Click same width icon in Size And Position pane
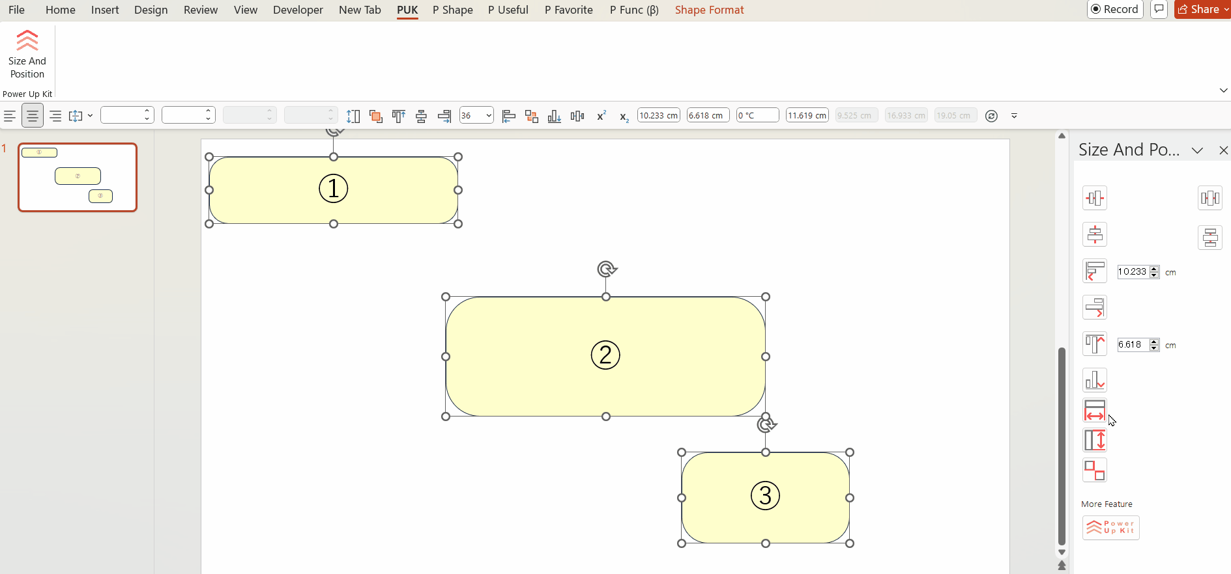1231x574 pixels. [x=1095, y=411]
